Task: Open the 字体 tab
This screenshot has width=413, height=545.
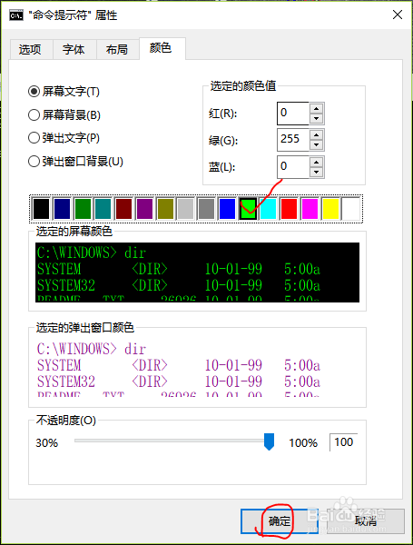Action: click(x=74, y=49)
